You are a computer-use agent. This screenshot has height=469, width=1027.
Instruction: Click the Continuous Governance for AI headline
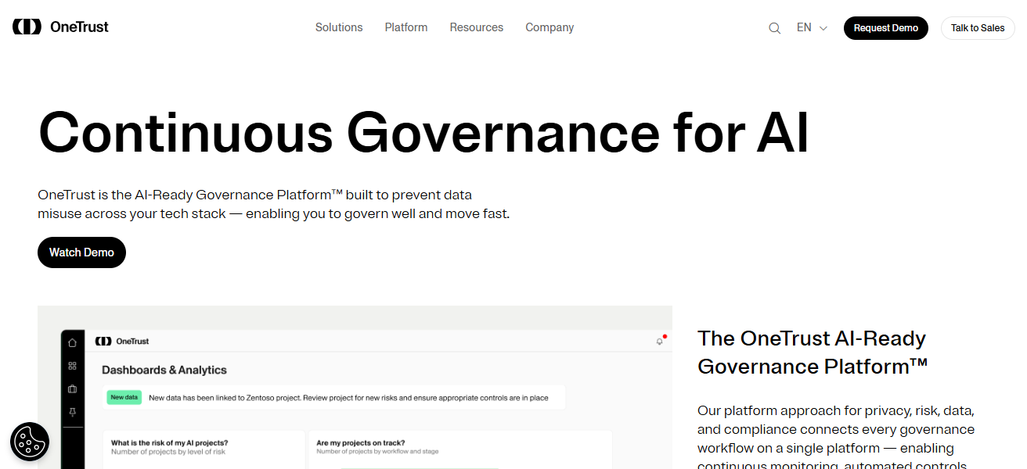[423, 133]
